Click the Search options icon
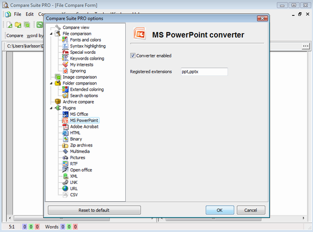313x232 pixels. click(x=65, y=95)
